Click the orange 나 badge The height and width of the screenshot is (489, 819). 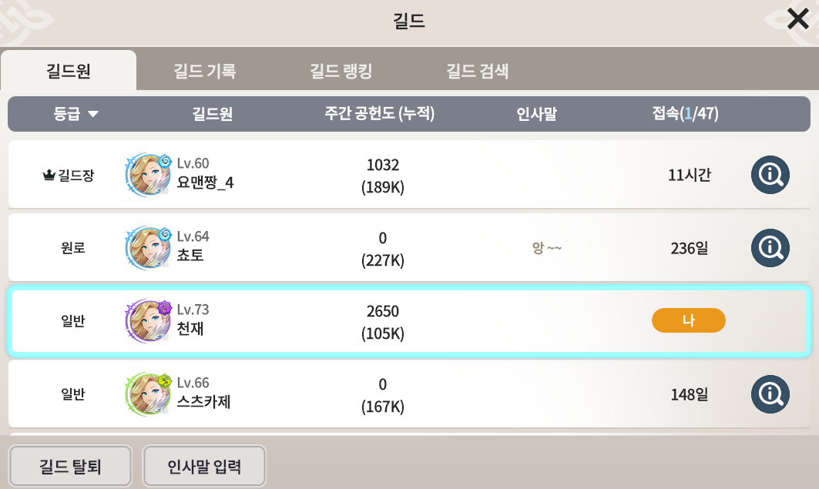point(689,320)
